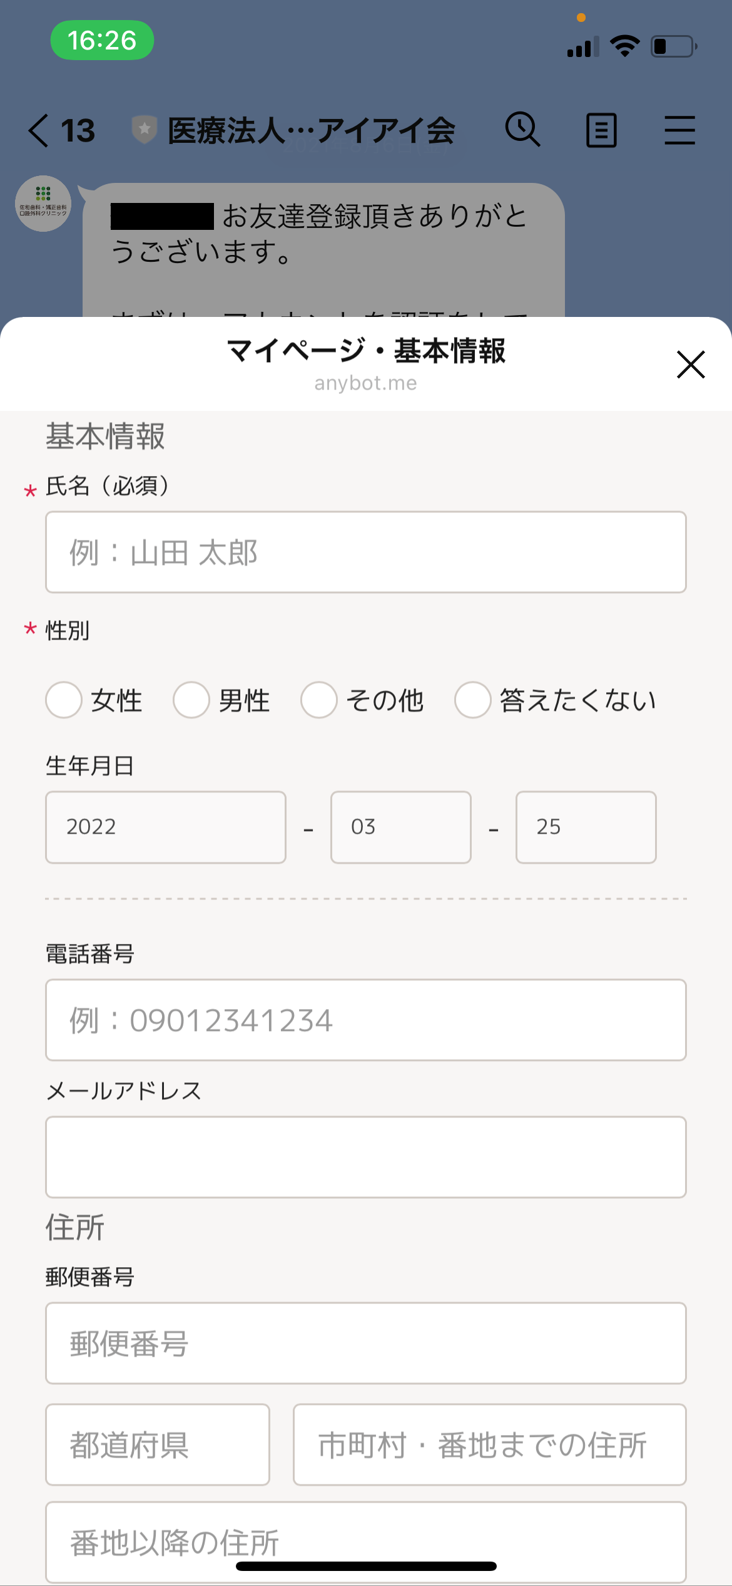This screenshot has height=1586, width=732.
Task: Select the 女性 radio option
Action: (64, 700)
